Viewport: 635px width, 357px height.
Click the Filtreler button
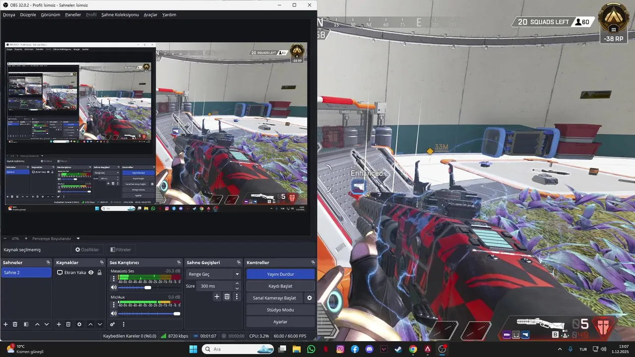(x=121, y=249)
